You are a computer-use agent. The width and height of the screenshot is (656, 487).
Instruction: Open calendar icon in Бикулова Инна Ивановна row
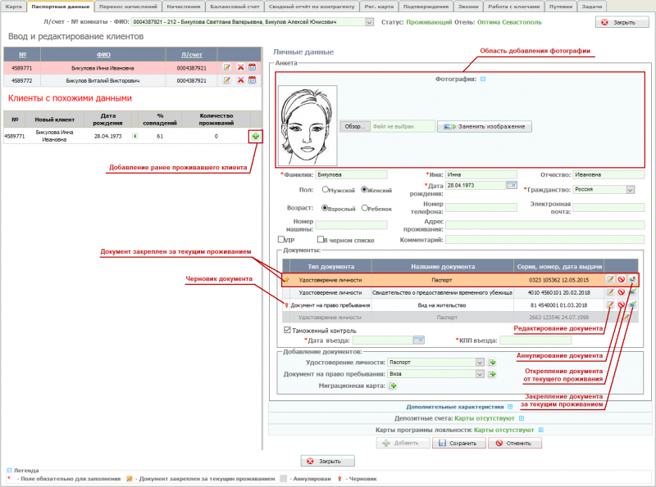tap(253, 68)
